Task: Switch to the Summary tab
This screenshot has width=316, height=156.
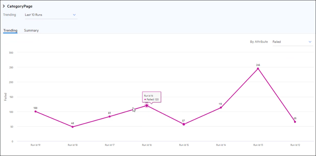Action: 31,31
